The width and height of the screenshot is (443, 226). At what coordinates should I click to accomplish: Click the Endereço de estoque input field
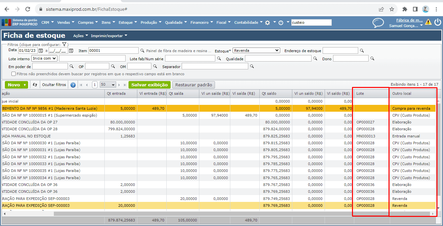pyautogui.click(x=340, y=50)
